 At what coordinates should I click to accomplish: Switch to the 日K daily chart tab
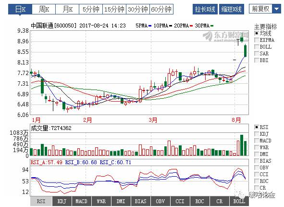point(20,9)
